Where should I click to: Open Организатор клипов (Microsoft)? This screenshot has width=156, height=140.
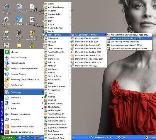[x=130, y=42]
